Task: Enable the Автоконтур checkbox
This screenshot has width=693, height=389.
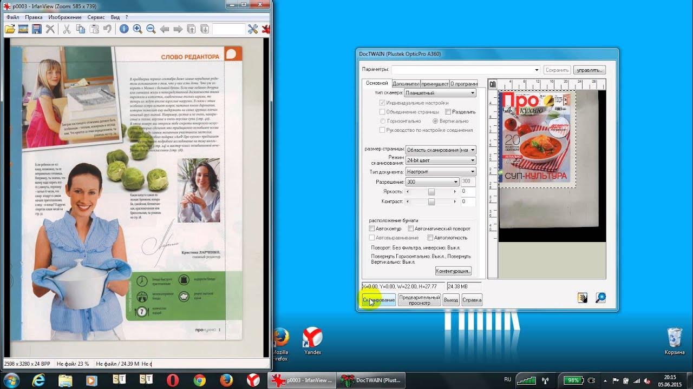Action: 371,229
